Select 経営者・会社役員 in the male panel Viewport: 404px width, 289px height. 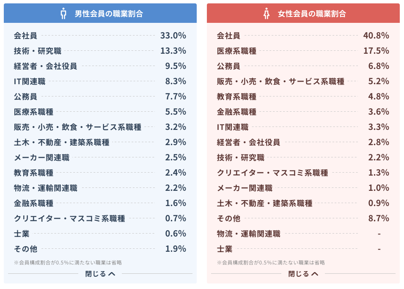(x=45, y=66)
